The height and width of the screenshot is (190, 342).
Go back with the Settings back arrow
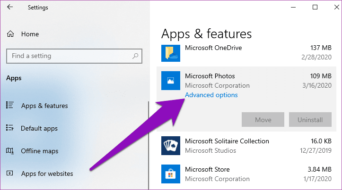click(x=10, y=7)
